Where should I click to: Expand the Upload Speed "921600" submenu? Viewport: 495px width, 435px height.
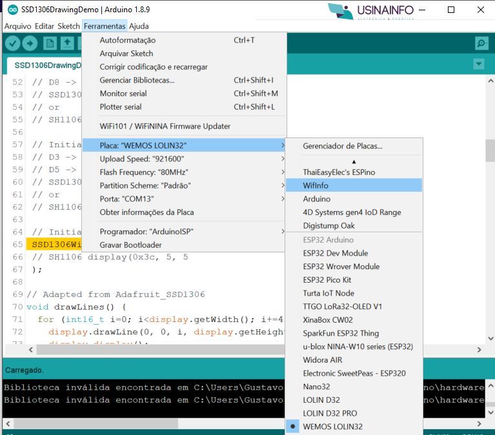tap(184, 159)
